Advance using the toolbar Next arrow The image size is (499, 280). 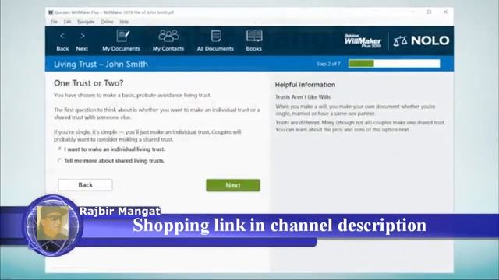click(x=82, y=41)
